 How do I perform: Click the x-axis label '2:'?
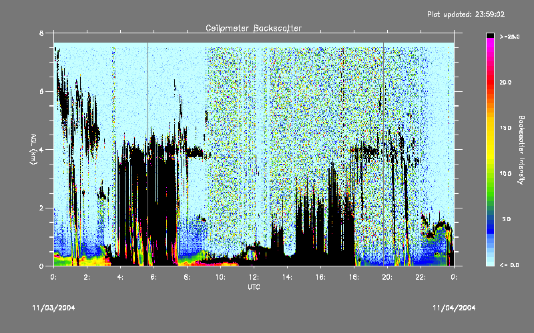(x=87, y=277)
